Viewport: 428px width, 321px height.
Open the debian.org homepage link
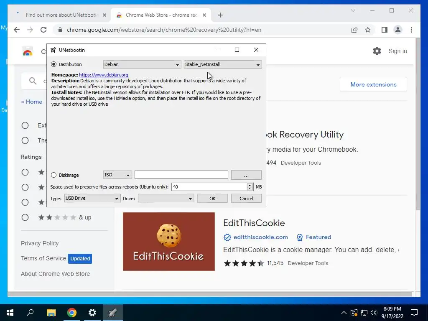tap(104, 75)
